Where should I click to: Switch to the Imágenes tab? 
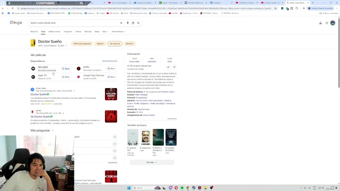point(68,32)
